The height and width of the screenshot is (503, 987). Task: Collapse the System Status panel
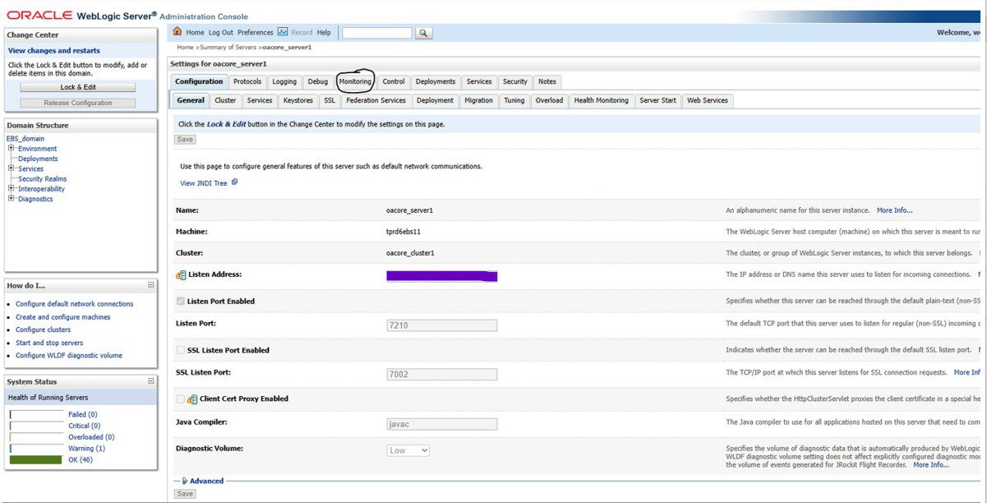coord(150,381)
